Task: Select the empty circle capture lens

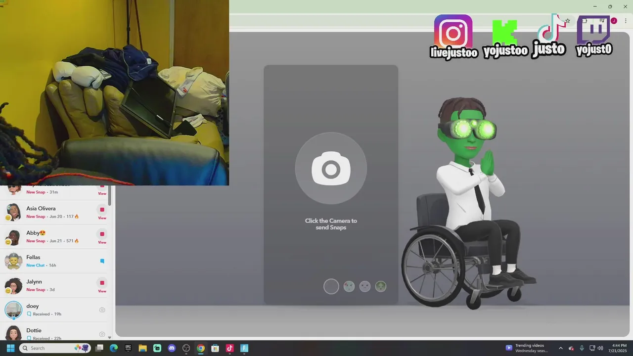Action: [x=331, y=286]
